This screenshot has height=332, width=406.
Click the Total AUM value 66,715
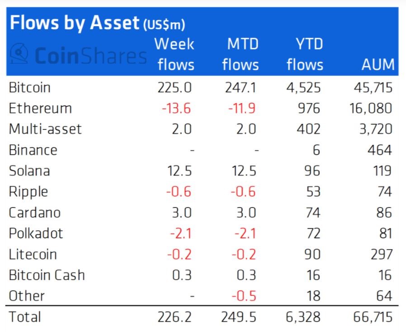[x=373, y=317]
